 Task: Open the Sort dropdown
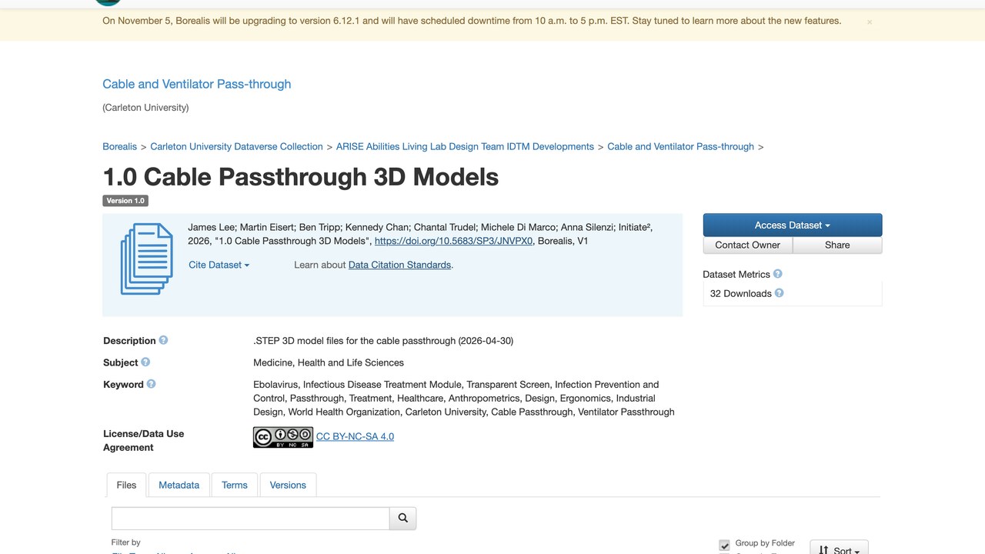coord(839,548)
